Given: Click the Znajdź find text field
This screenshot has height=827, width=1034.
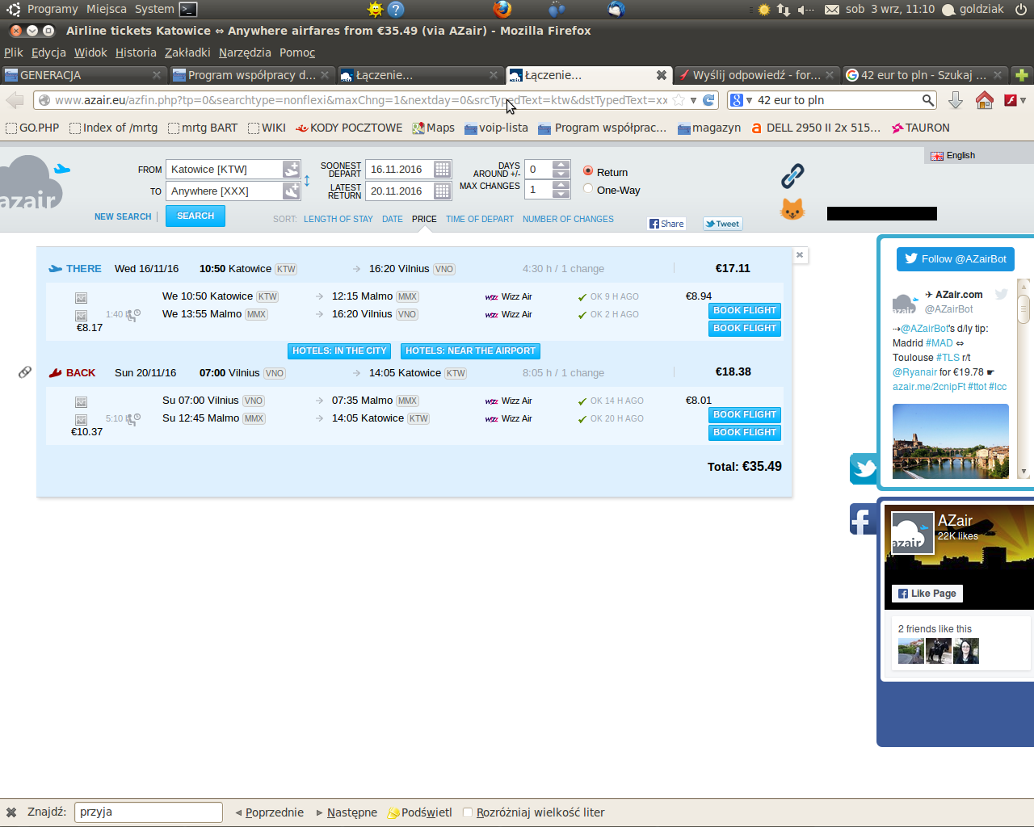Looking at the screenshot, I should pyautogui.click(x=149, y=812).
